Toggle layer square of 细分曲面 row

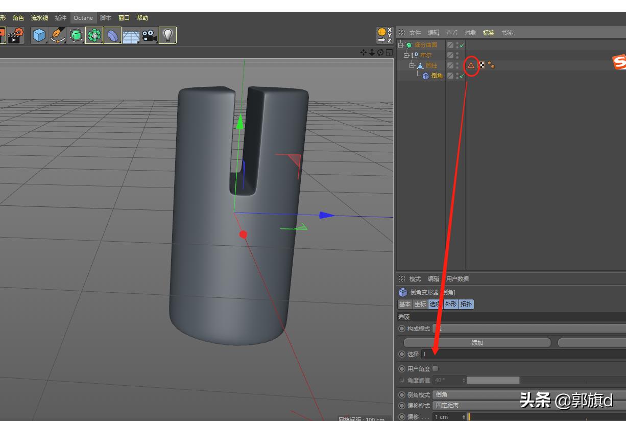point(450,45)
